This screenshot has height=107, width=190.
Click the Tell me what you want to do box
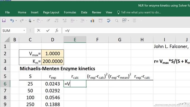[141, 12]
